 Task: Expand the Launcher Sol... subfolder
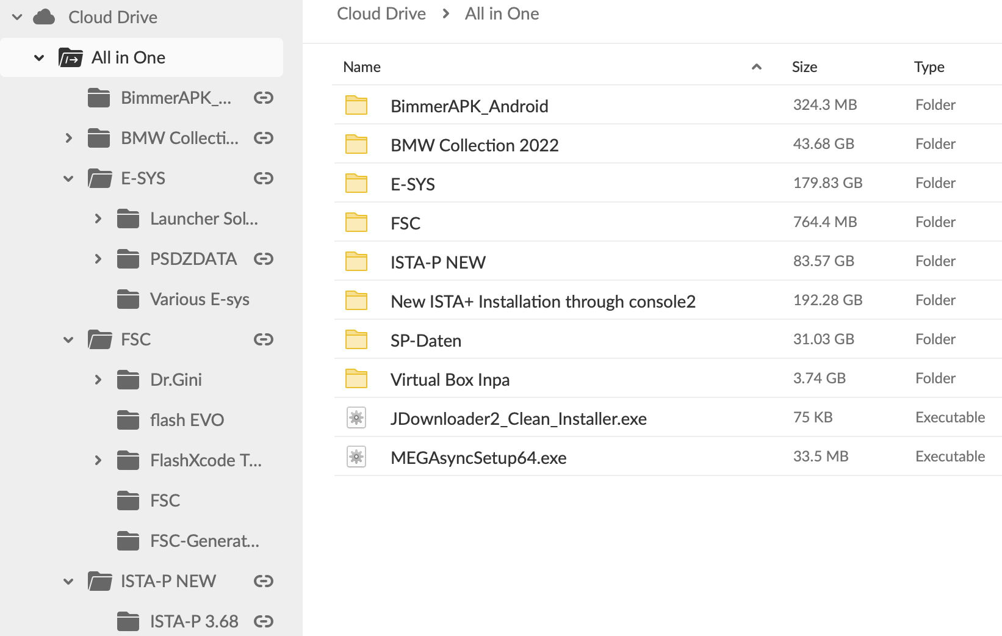coord(98,219)
